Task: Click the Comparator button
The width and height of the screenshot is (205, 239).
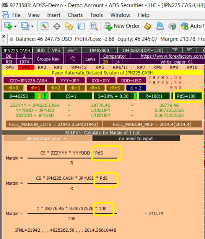Action: click(x=115, y=56)
